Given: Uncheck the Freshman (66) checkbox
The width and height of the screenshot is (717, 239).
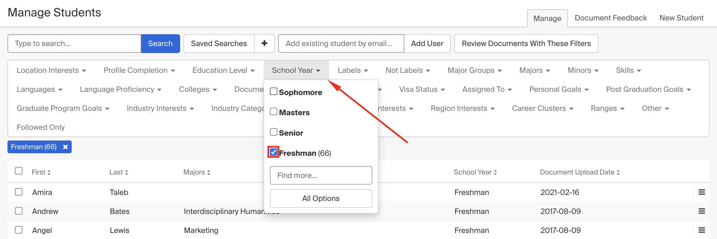Looking at the screenshot, I should tap(273, 152).
